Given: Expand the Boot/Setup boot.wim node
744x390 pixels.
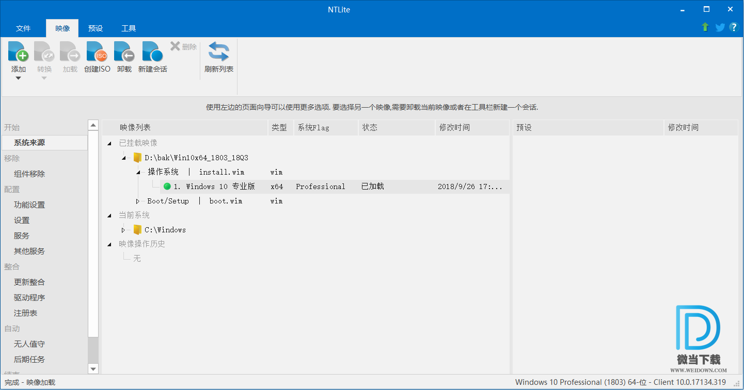Looking at the screenshot, I should (138, 201).
